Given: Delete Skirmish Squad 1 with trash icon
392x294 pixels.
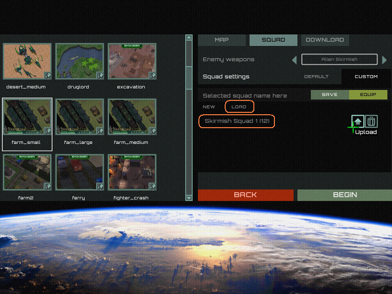Looking at the screenshot, I should [x=371, y=121].
